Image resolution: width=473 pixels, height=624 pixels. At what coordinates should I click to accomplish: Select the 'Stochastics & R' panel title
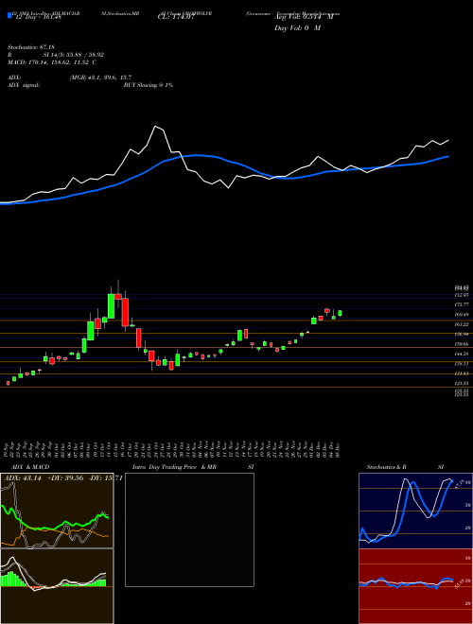pos(387,467)
